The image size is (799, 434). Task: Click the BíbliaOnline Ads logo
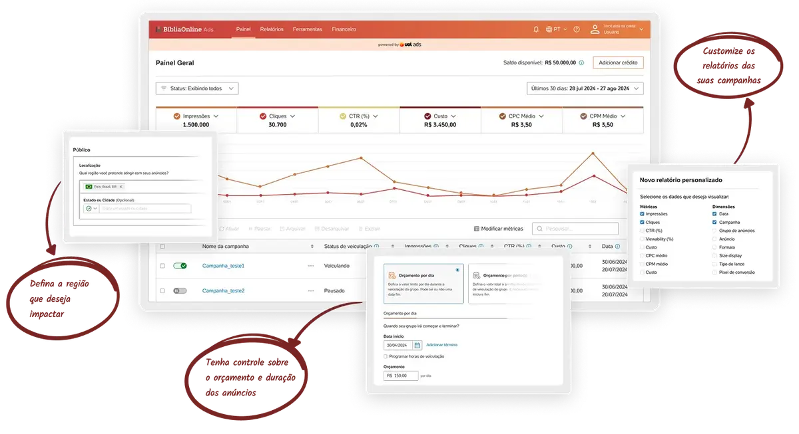point(184,29)
